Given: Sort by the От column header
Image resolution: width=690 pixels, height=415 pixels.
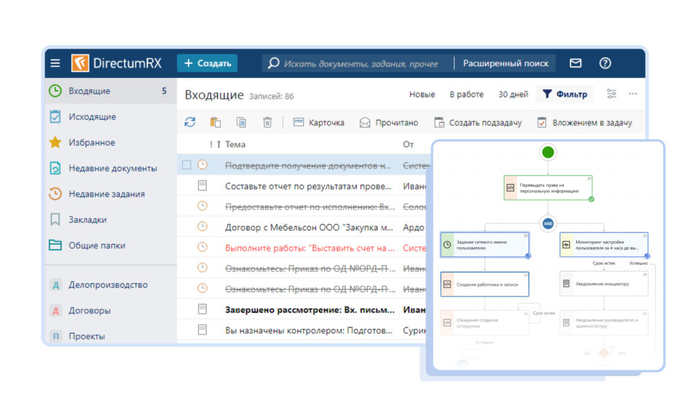Looking at the screenshot, I should pyautogui.click(x=408, y=144).
